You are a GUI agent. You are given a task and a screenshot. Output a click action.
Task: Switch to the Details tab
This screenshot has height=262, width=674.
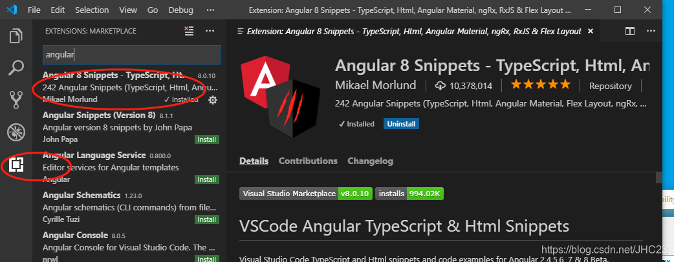(254, 161)
